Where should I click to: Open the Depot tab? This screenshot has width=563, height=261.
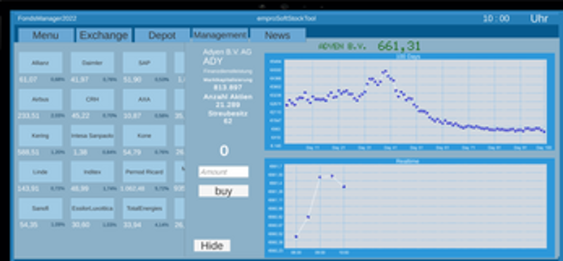[x=162, y=35]
